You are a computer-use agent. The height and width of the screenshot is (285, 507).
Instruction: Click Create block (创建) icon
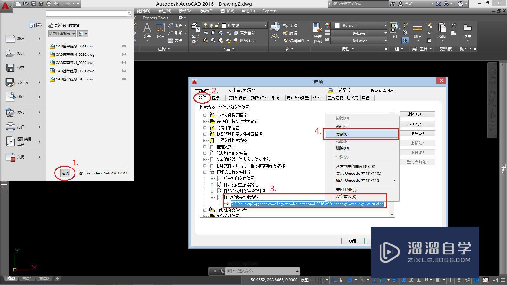click(x=285, y=25)
